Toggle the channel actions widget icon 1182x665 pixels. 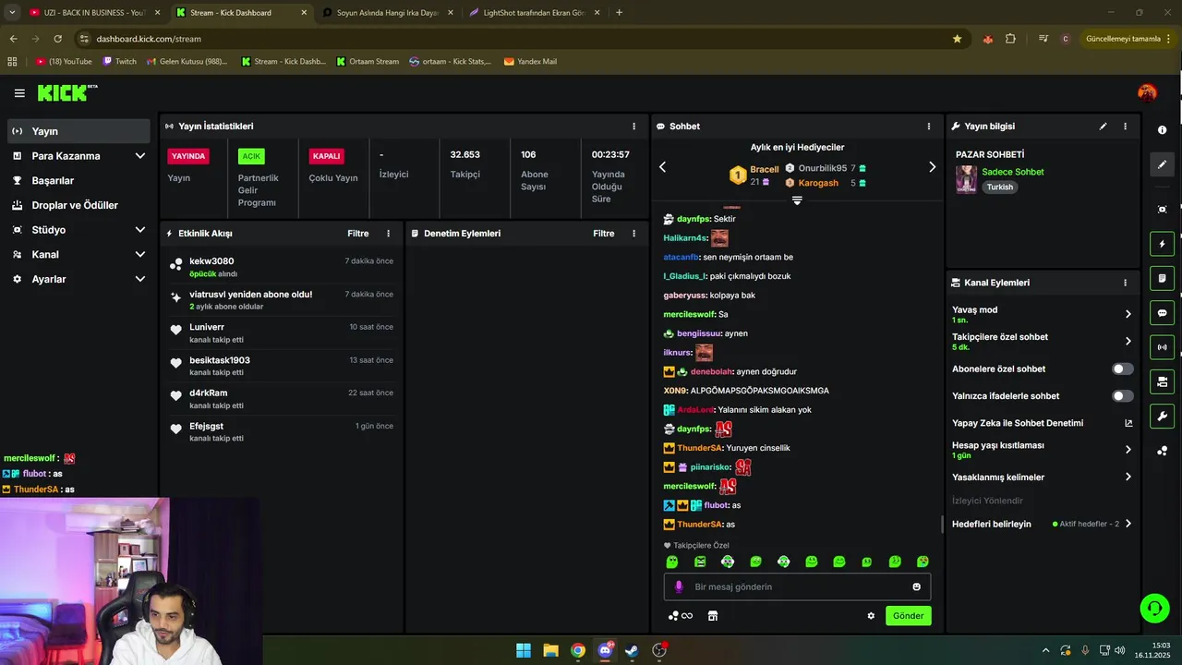tap(1162, 381)
